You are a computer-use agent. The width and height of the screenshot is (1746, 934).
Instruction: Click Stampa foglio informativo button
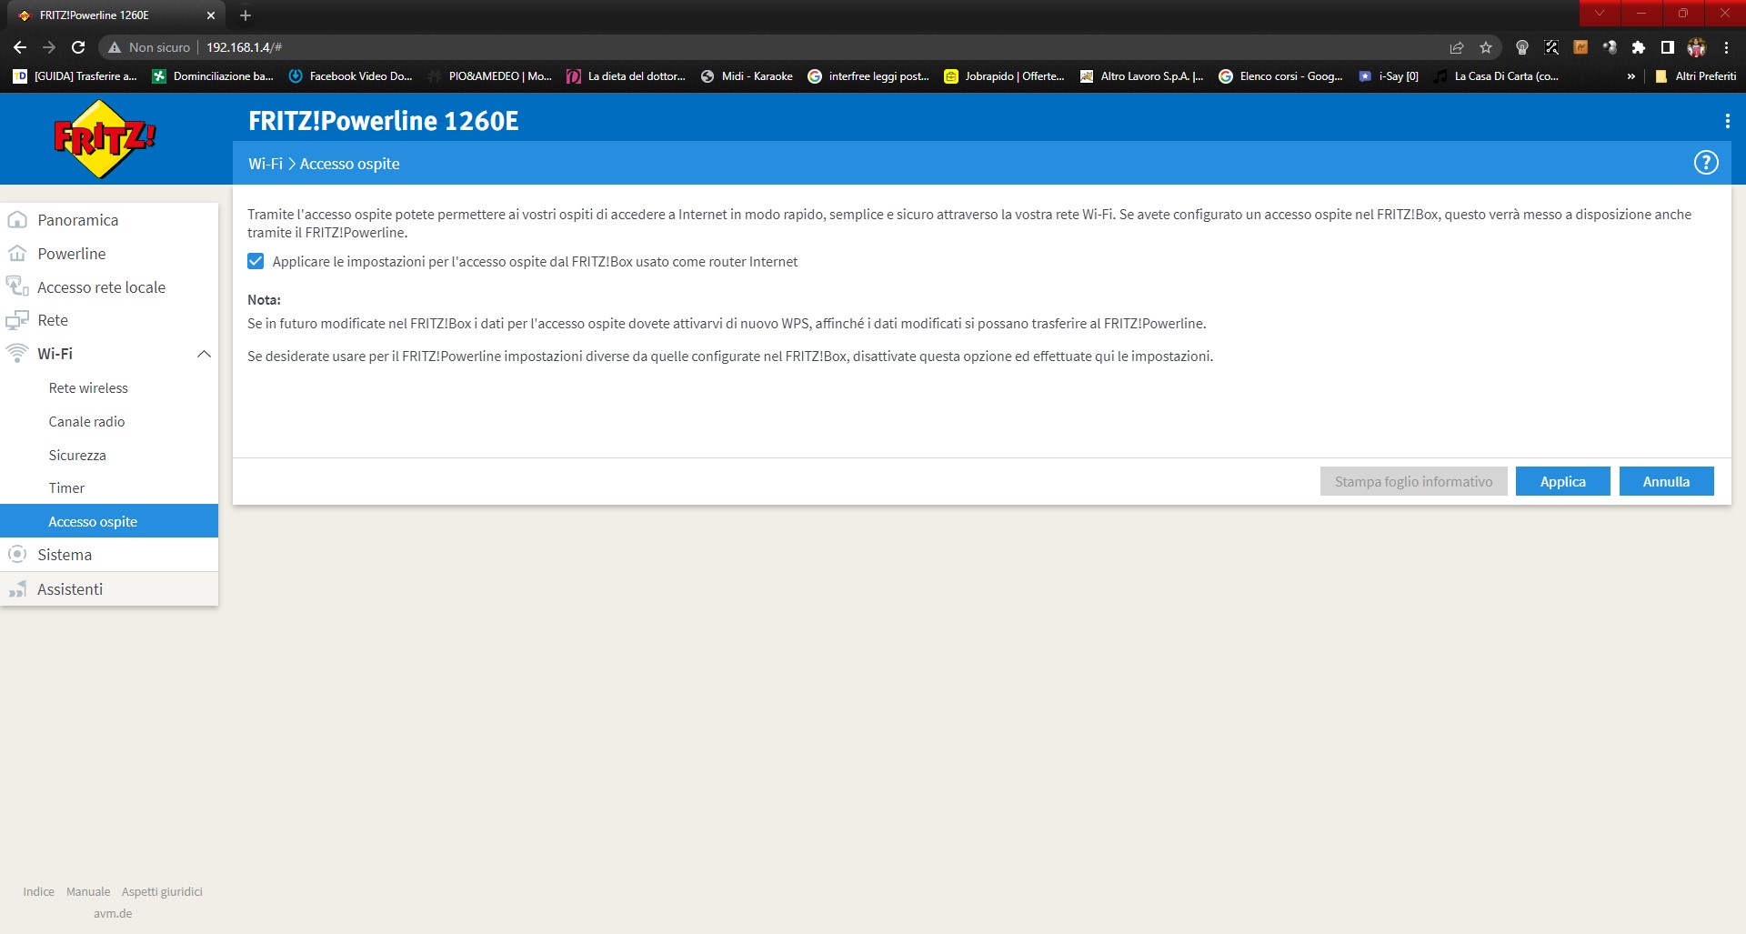click(1413, 481)
